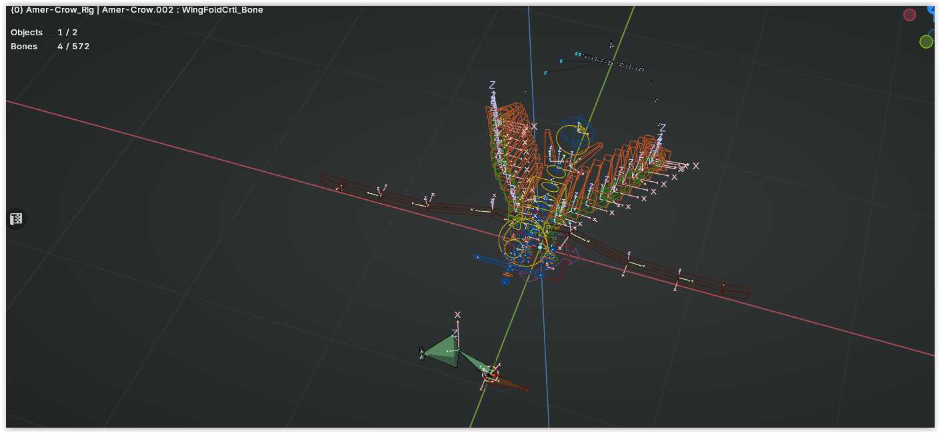Click the left orange feather bone cluster

[510, 147]
